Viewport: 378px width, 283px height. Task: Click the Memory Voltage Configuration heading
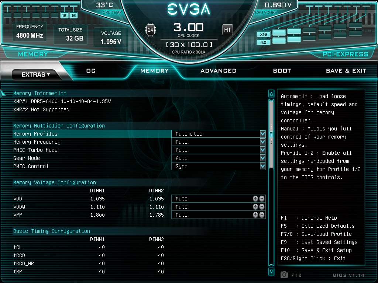click(x=55, y=182)
